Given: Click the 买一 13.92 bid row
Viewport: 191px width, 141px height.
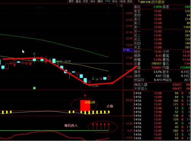Looking at the screenshot, I should (x=162, y=31).
